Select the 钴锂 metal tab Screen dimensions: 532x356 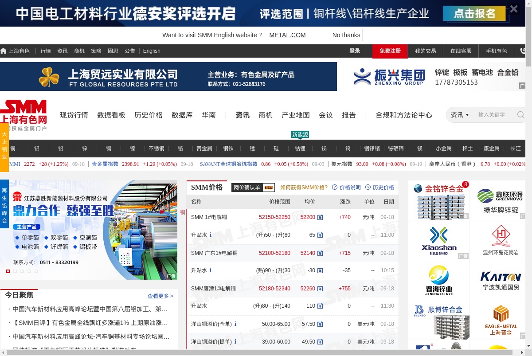point(300,149)
